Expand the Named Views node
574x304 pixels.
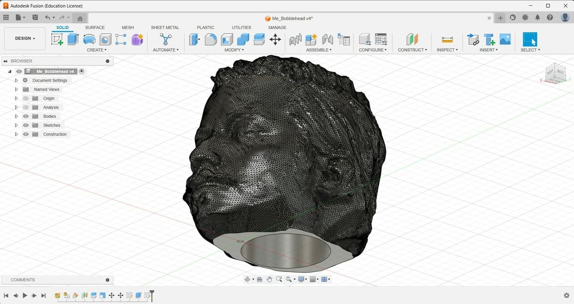[16, 89]
